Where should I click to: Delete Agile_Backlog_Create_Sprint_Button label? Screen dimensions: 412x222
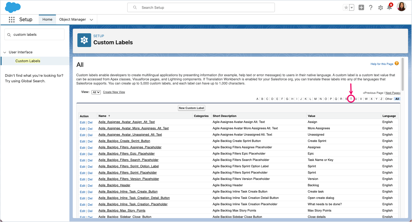click(x=90, y=141)
